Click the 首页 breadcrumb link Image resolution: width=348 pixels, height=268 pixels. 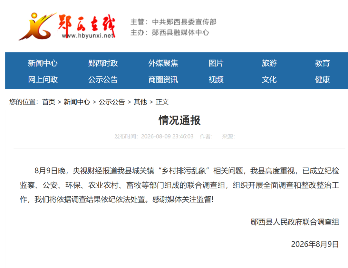click(x=49, y=102)
